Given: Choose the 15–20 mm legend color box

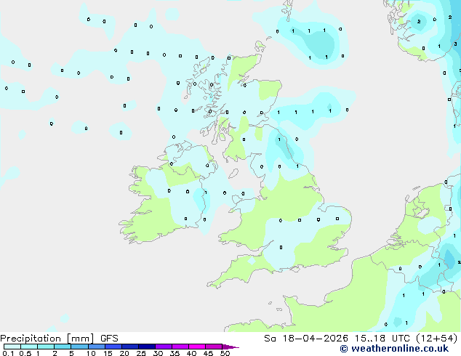Looking at the screenshot, I should (x=113, y=347).
